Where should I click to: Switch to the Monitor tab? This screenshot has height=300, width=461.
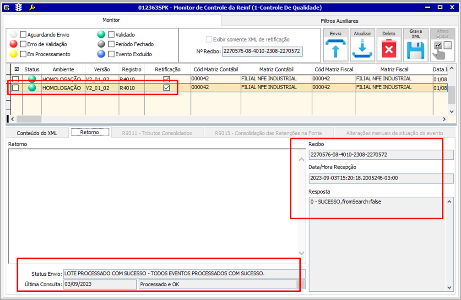[111, 20]
